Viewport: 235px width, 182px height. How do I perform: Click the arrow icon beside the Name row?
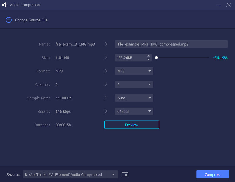pos(106,44)
